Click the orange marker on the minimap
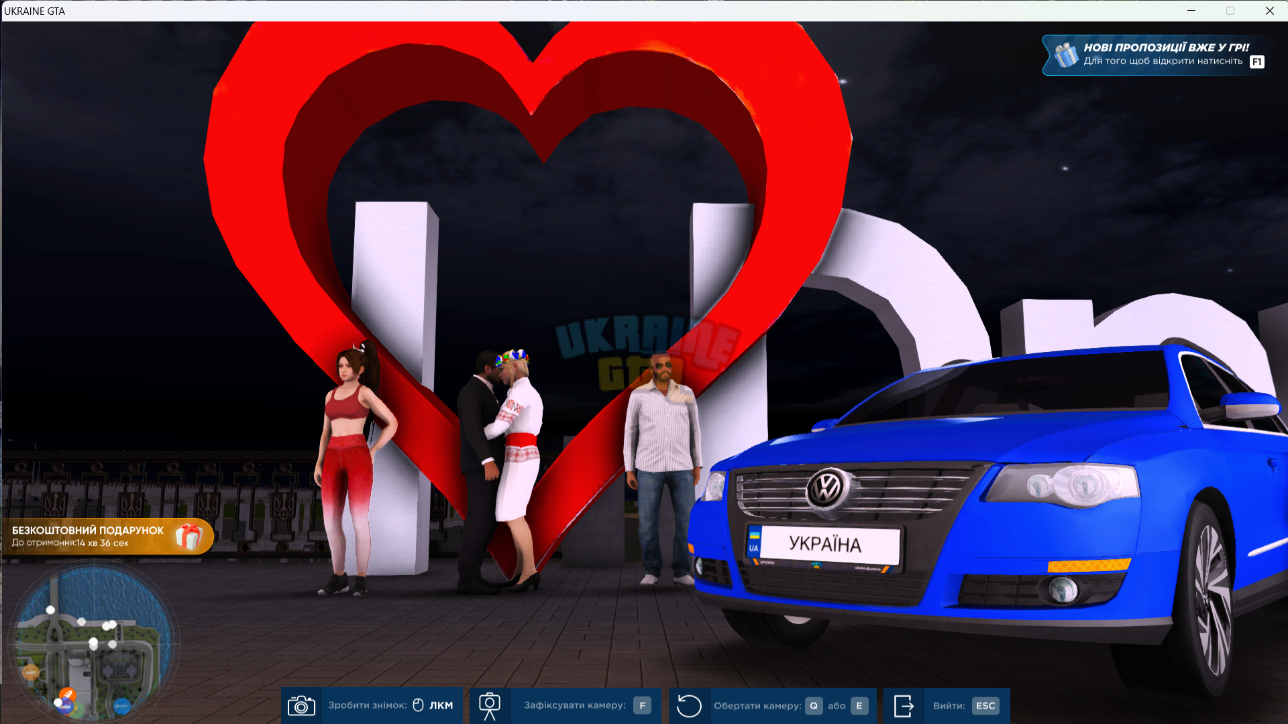 coord(67,695)
